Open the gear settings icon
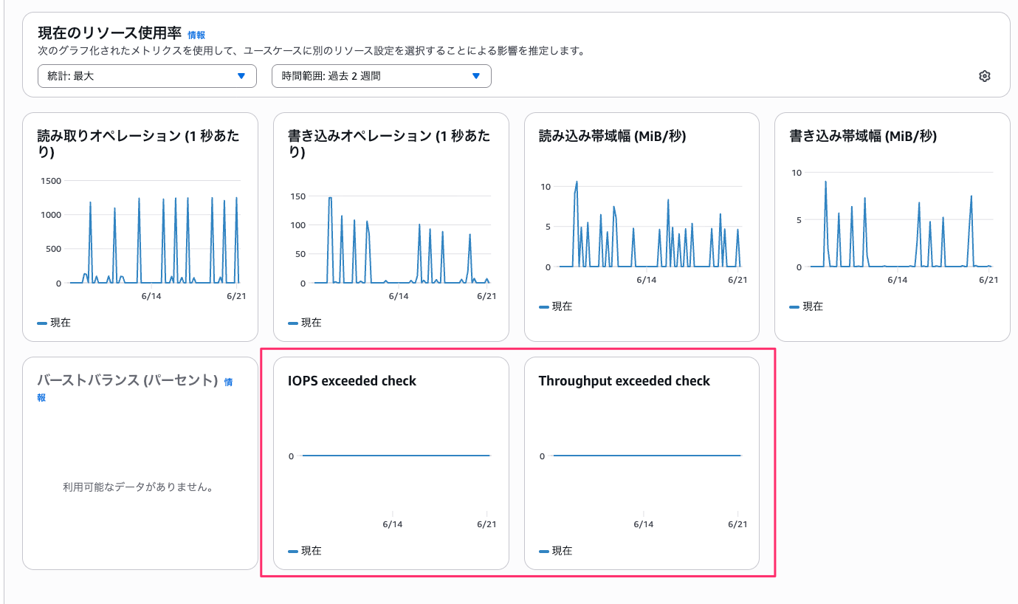The width and height of the screenshot is (1018, 604). (x=984, y=76)
